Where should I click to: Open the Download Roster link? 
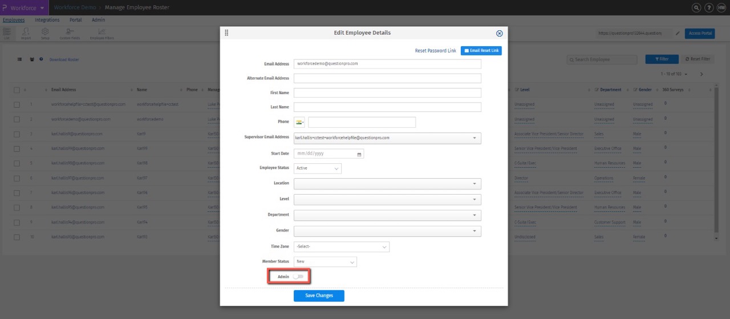click(64, 59)
